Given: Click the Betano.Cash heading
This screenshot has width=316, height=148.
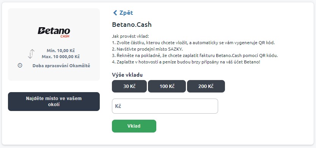Looking at the screenshot, I should pos(132,25).
